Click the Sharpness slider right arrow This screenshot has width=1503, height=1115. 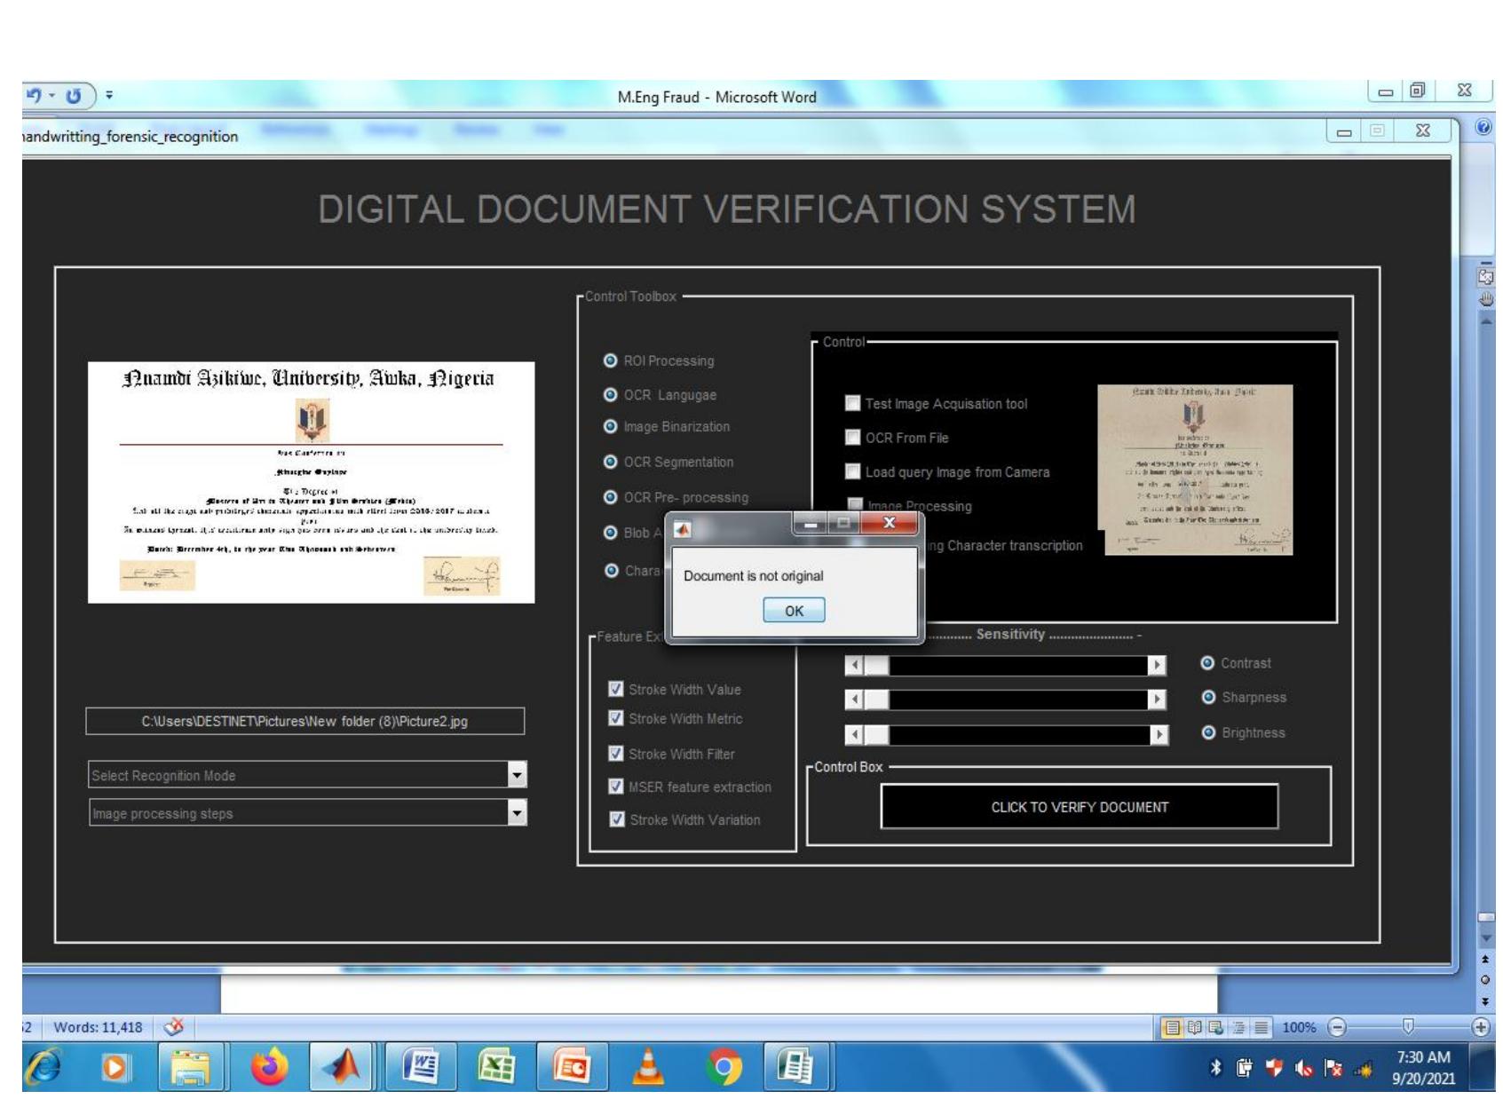1157,700
